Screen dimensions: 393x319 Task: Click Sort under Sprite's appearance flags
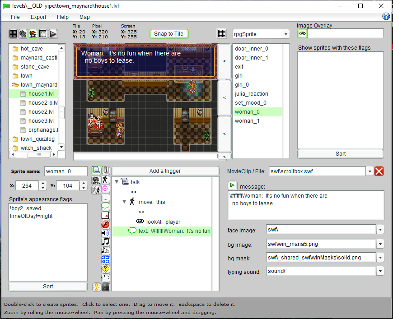[x=48, y=286]
